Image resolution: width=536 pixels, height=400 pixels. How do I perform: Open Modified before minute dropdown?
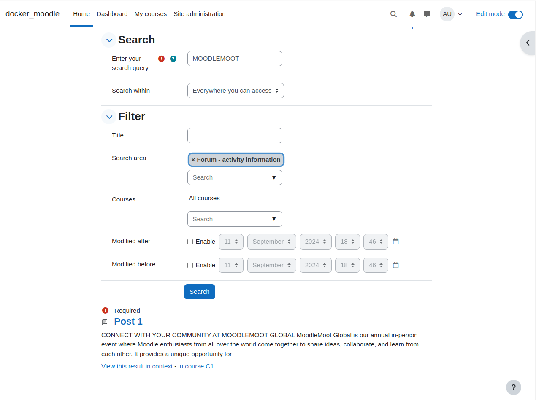pos(376,265)
